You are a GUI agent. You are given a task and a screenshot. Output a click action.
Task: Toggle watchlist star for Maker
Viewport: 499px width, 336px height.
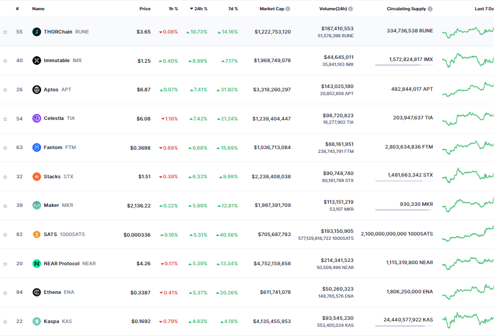5,206
